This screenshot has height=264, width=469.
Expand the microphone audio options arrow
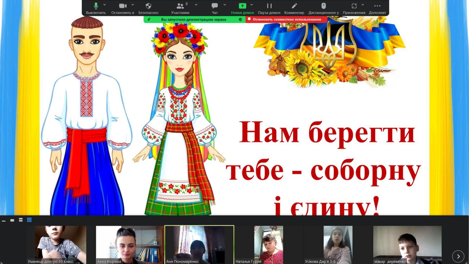(105, 5)
